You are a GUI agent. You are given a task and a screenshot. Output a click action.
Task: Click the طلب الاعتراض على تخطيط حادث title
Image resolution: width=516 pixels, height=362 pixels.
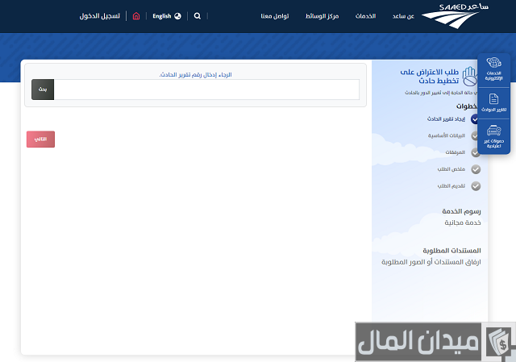point(430,77)
